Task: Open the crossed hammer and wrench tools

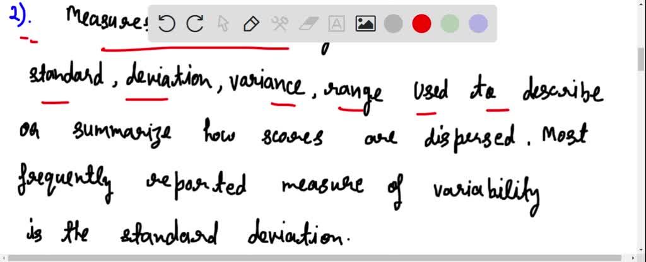Action: coord(279,24)
